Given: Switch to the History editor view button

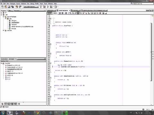Looking at the screenshot, I should tap(55, 13).
